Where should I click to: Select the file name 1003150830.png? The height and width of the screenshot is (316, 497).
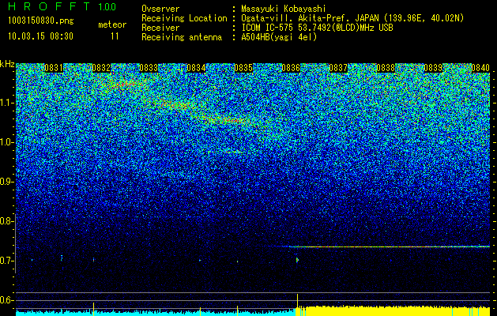coord(41,21)
